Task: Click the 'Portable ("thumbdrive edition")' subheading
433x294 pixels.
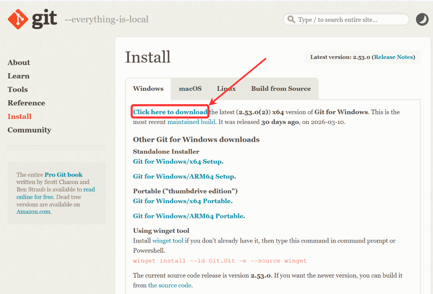Action: tap(185, 191)
